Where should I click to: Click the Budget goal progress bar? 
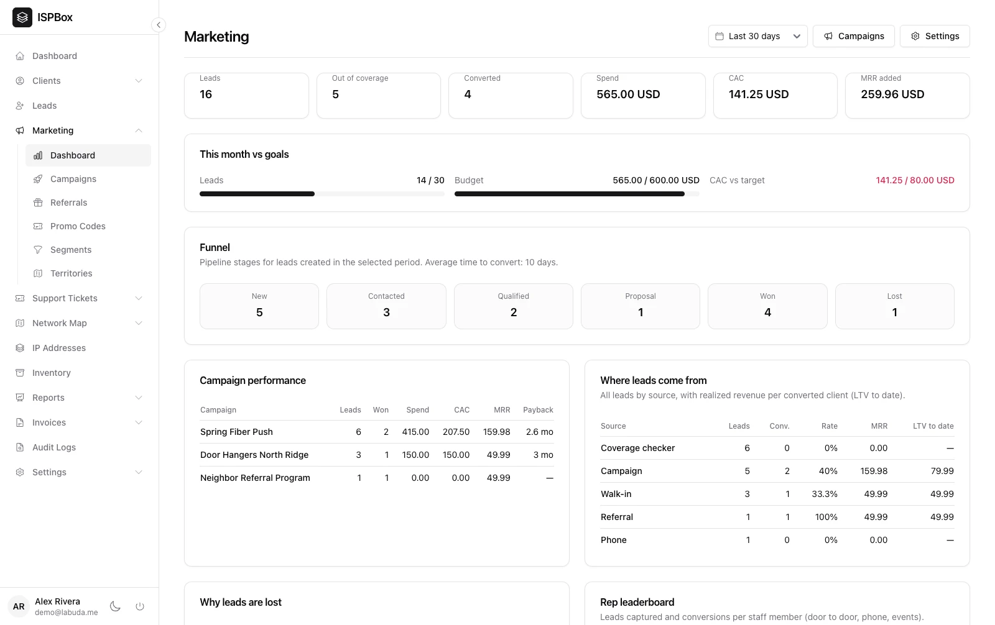[x=577, y=194]
